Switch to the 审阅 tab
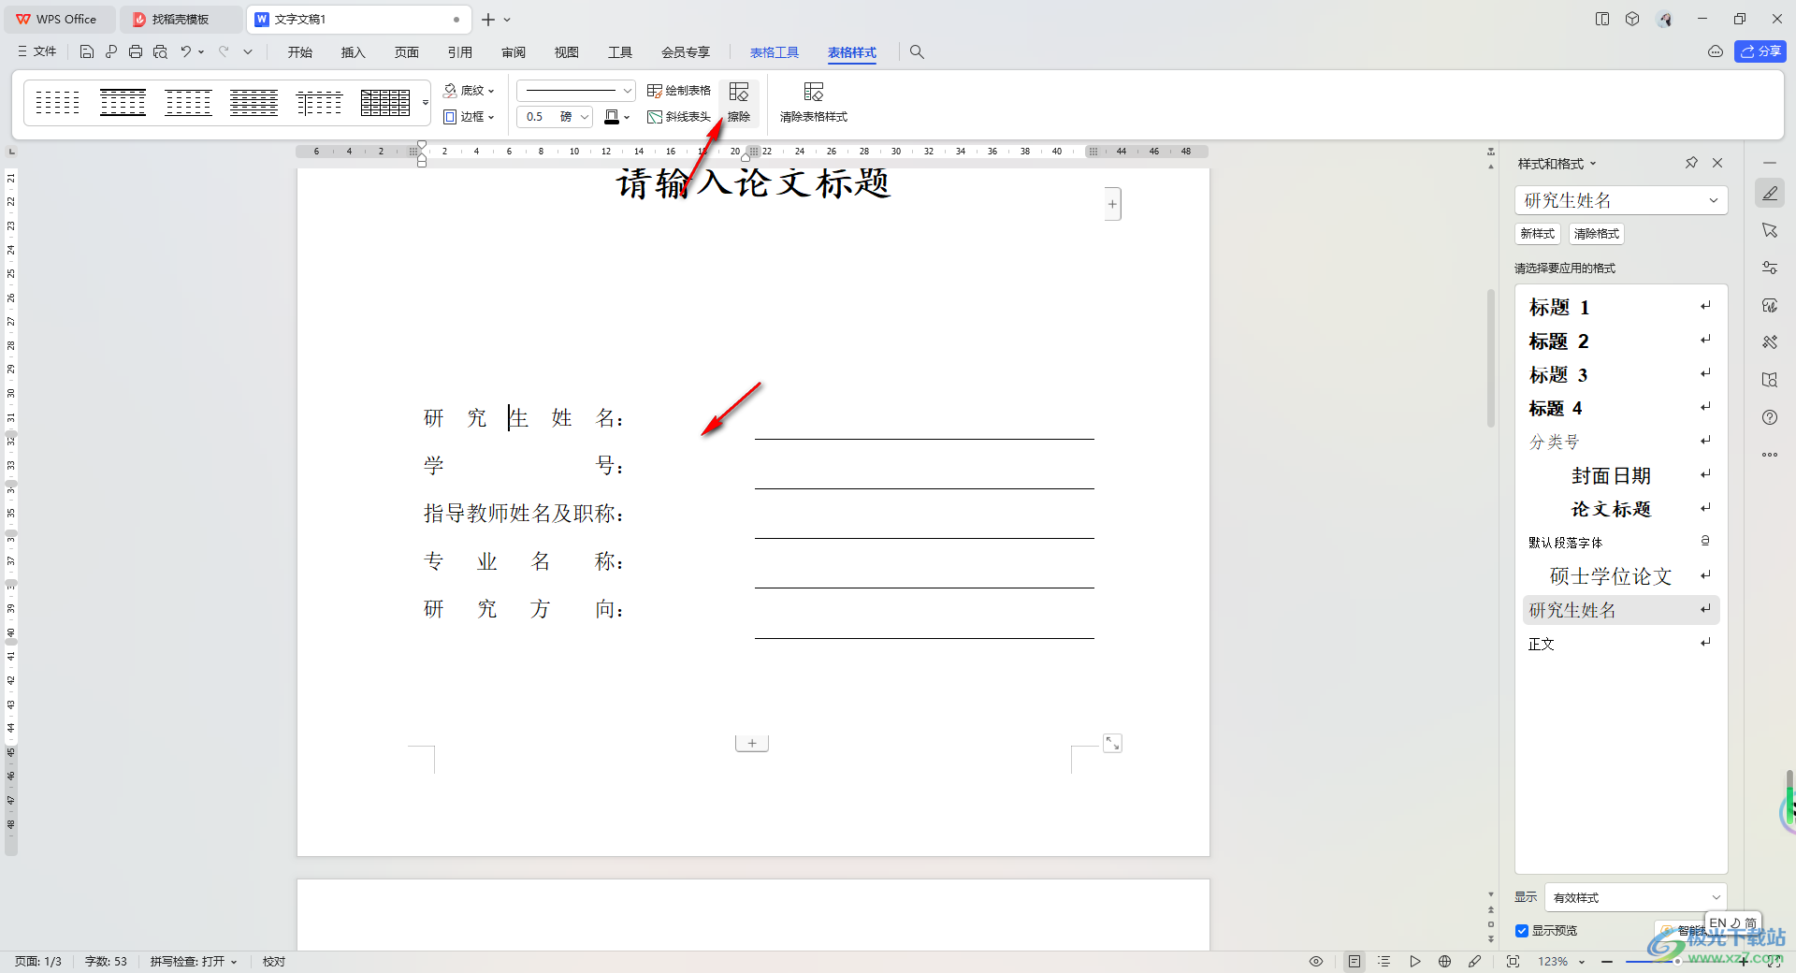Viewport: 1796px width, 973px height. click(513, 52)
